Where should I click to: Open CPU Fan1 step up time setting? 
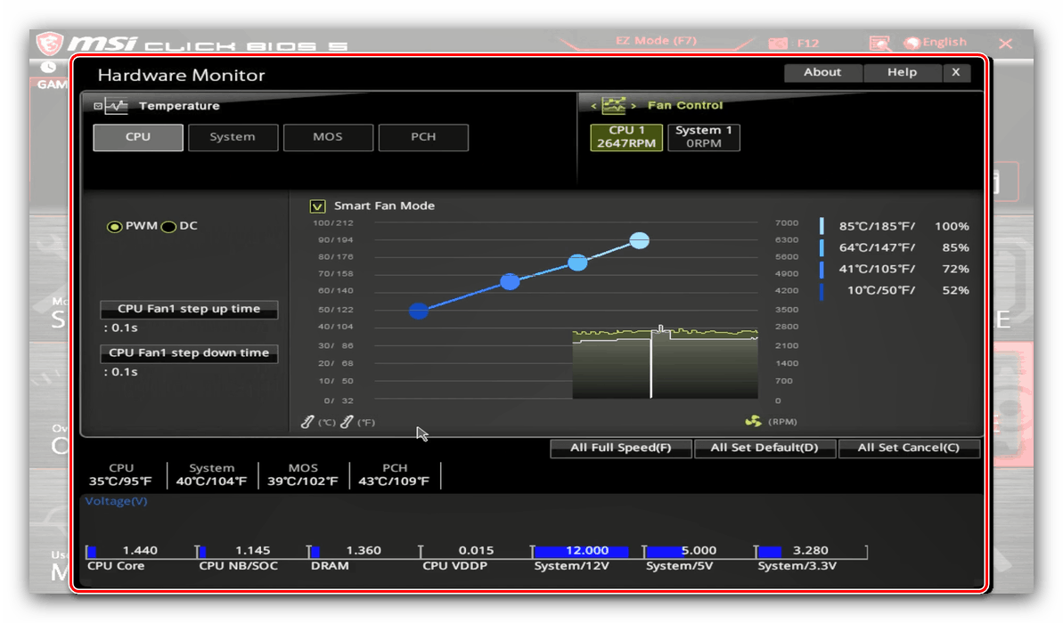(189, 309)
